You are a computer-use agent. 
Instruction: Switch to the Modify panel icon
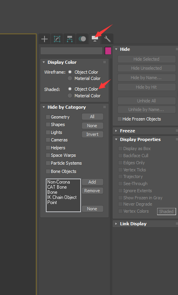tap(57, 39)
